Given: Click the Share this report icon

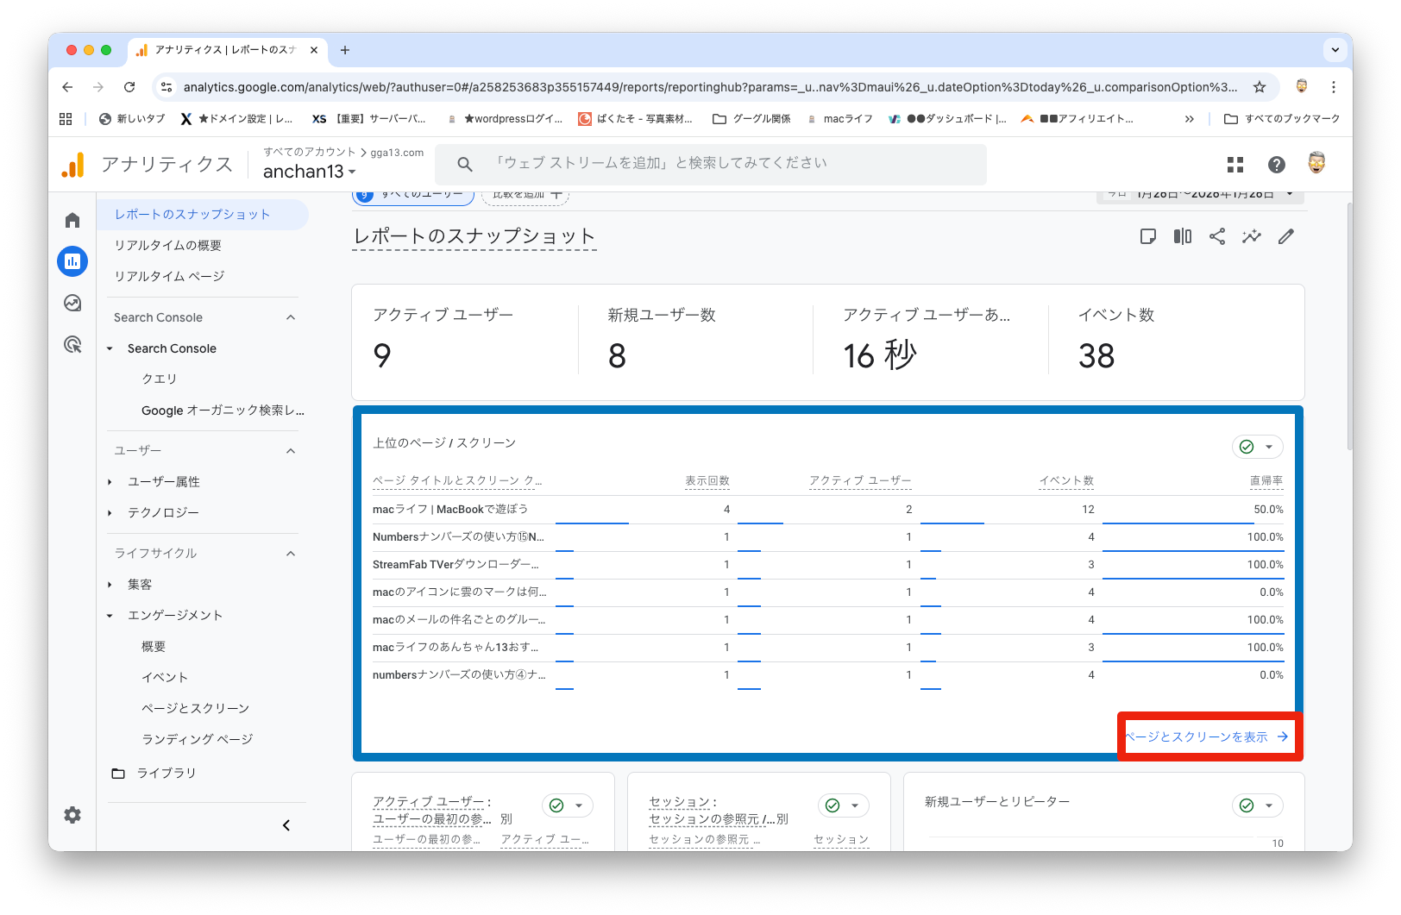Looking at the screenshot, I should point(1217,236).
